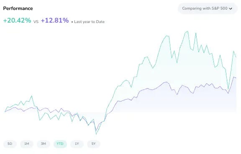Show the 5Y performance range
241x154 pixels.
click(x=94, y=144)
